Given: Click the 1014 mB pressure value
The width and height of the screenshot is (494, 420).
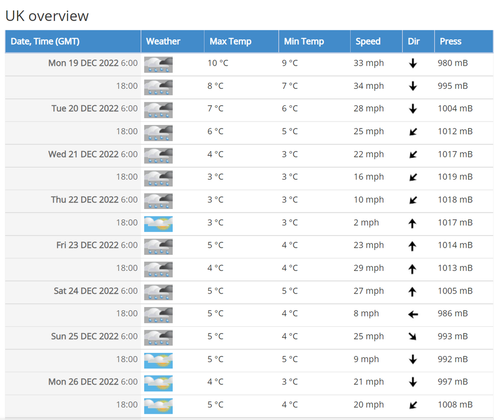Looking at the screenshot, I should (455, 245).
